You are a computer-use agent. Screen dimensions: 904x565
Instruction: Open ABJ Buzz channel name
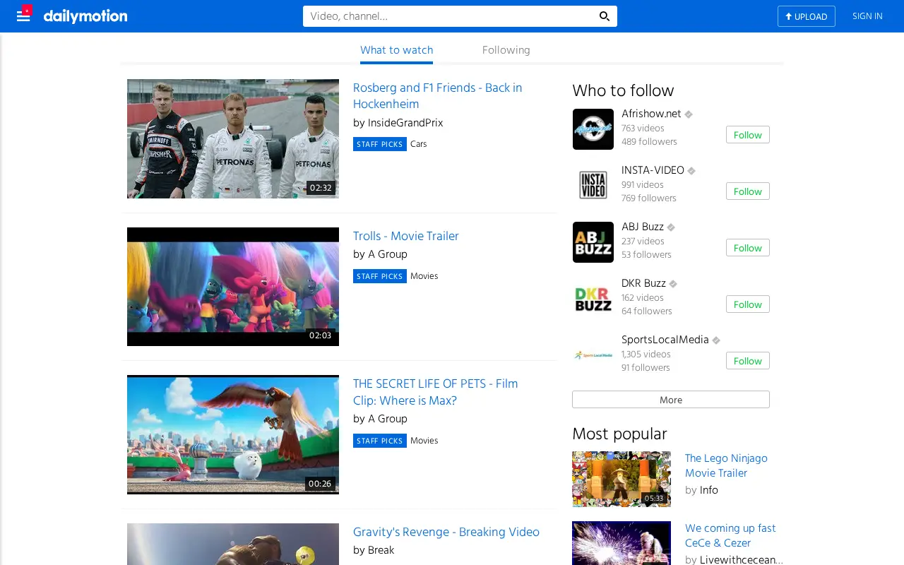coord(643,227)
